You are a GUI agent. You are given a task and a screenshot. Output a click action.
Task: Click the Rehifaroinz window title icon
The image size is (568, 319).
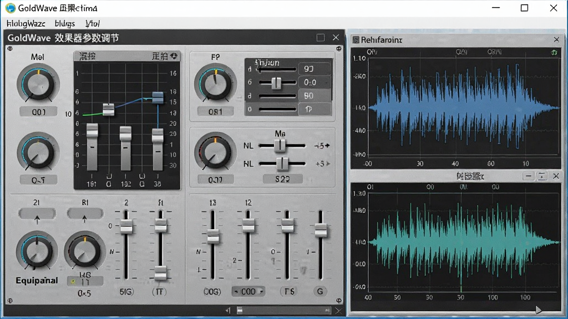356,40
